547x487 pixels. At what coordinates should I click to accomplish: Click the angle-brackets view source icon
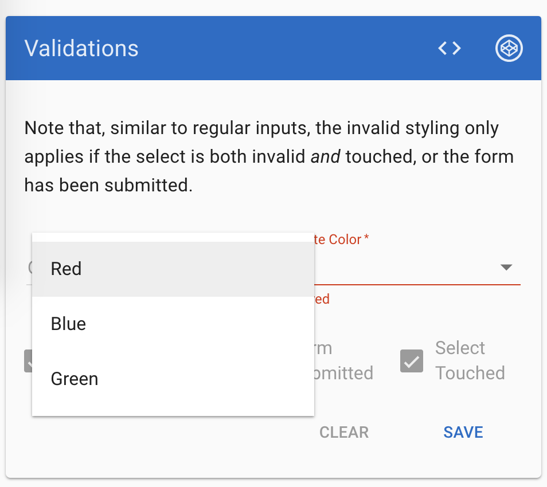coord(450,48)
